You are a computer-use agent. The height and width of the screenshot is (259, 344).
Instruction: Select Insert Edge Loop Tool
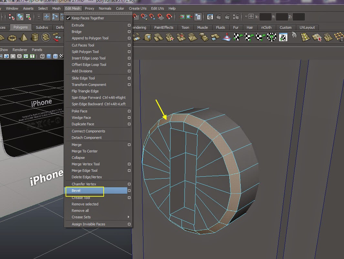pyautogui.click(x=89, y=58)
